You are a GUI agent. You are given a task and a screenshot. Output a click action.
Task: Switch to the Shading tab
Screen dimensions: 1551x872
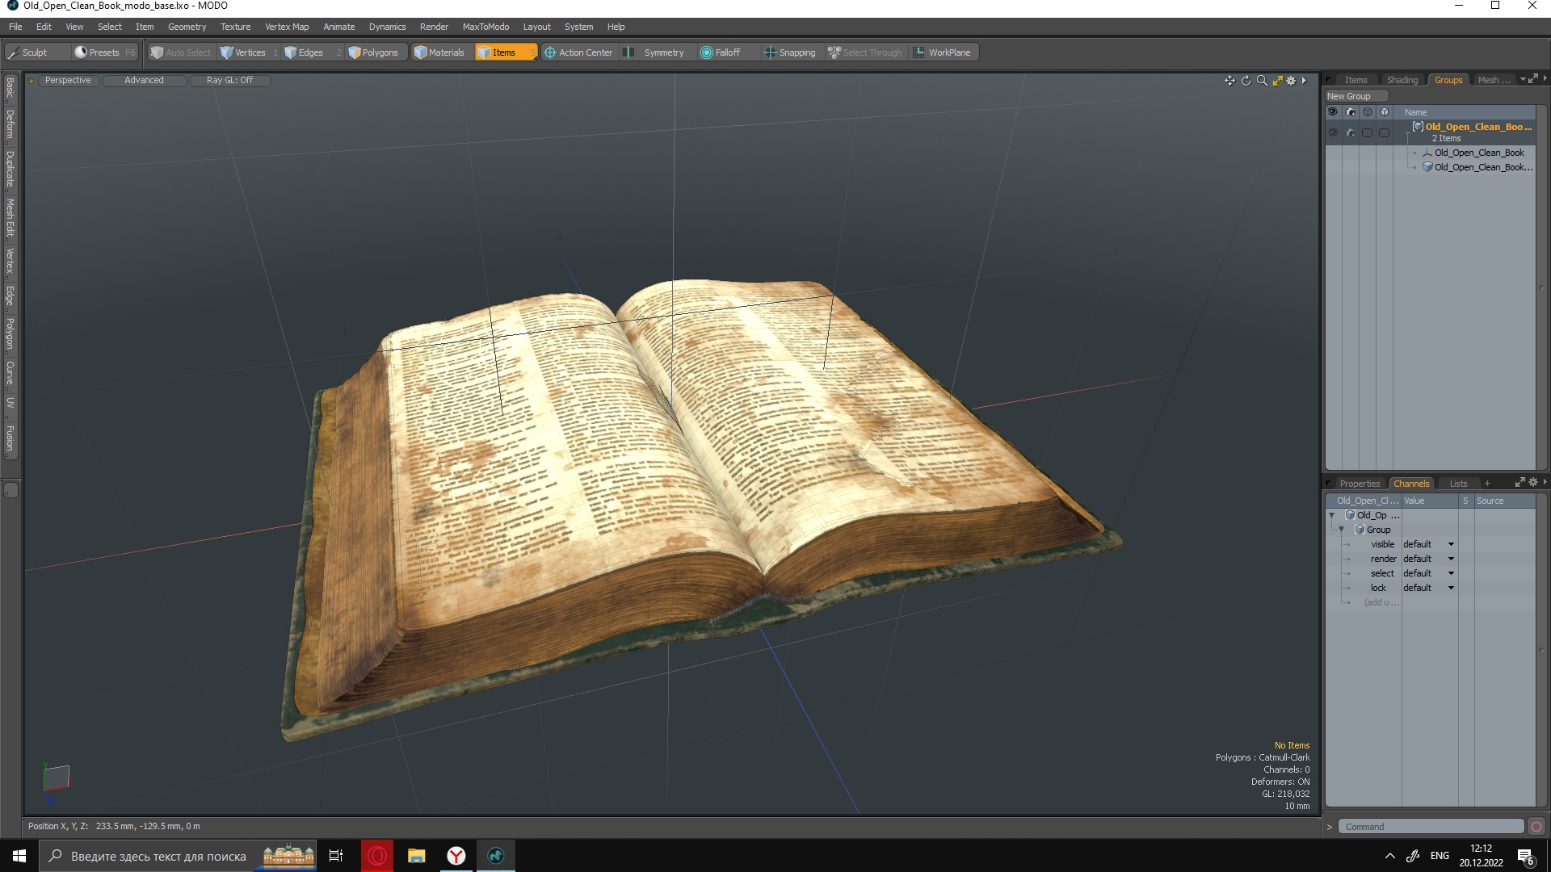coord(1402,80)
